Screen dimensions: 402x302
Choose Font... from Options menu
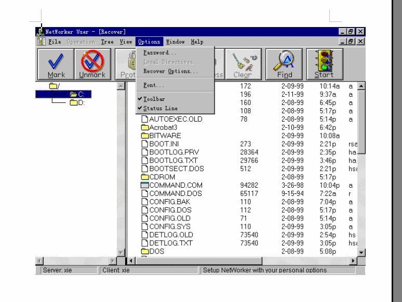[x=153, y=85]
